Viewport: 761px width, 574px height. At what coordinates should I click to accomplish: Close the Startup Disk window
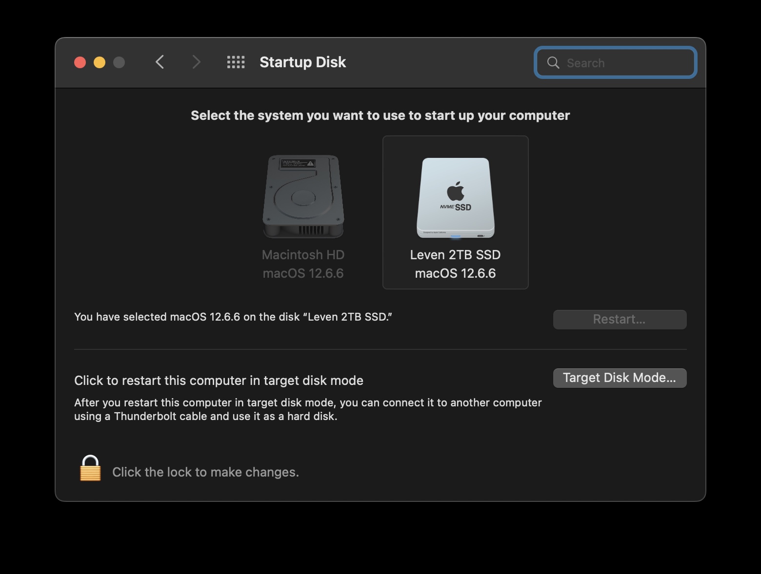(80, 62)
